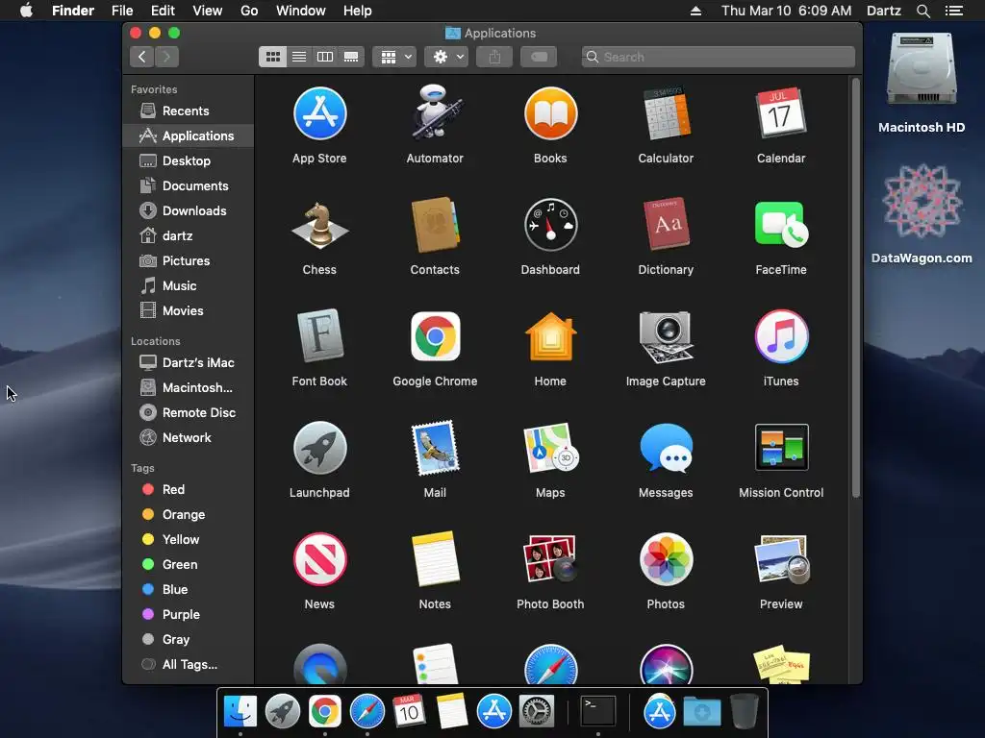
Task: Open Desktop in the sidebar
Action: coord(189,160)
